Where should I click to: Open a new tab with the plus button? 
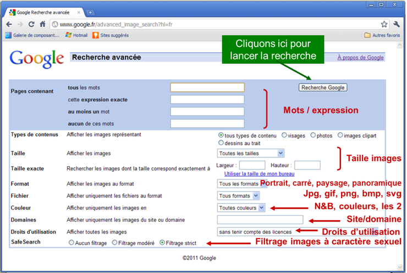point(90,12)
